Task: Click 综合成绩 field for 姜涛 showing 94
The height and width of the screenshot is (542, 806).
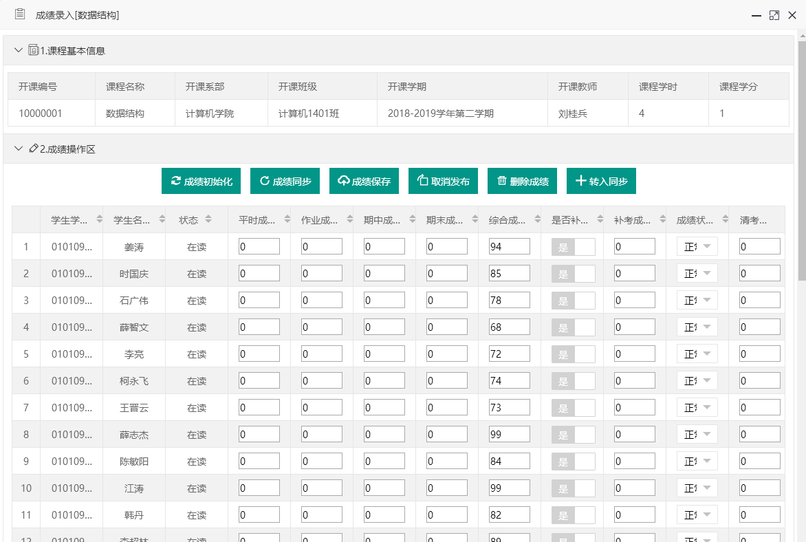Action: [510, 247]
